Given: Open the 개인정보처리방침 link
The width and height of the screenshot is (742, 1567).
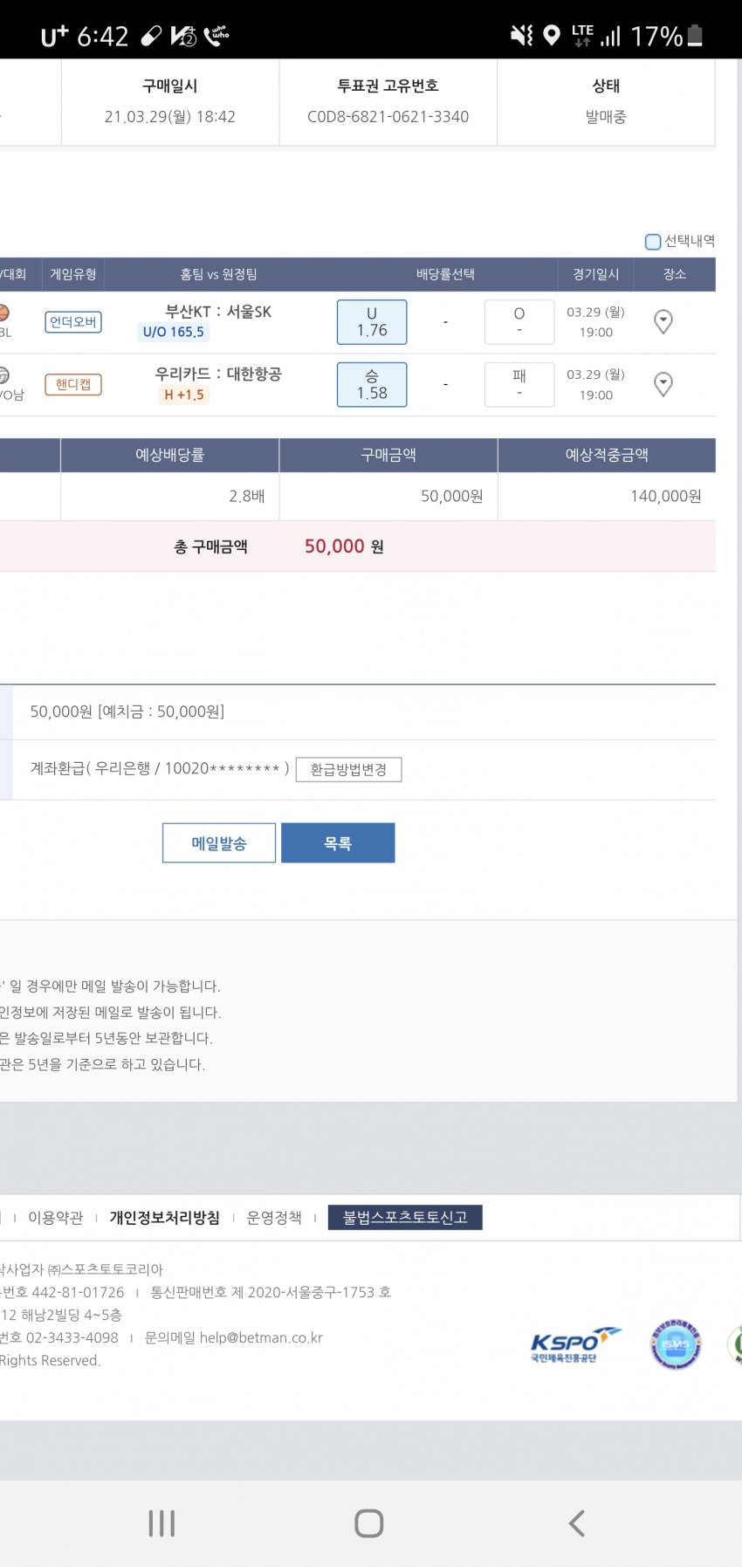Looking at the screenshot, I should pos(165,1218).
